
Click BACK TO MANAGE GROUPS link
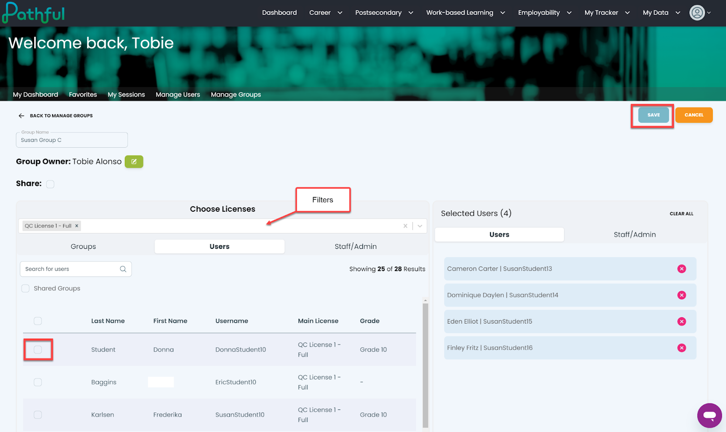pyautogui.click(x=61, y=116)
